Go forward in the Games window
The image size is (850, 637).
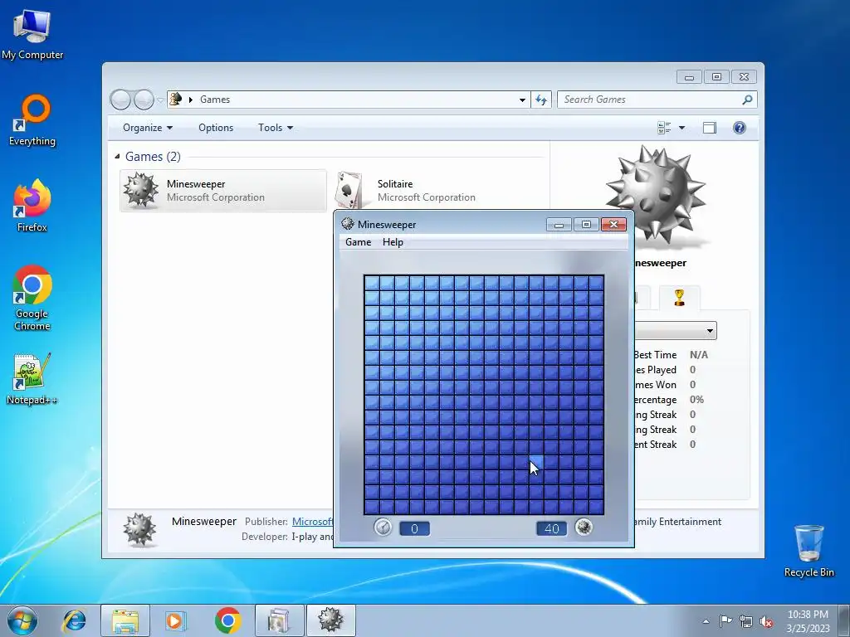click(x=143, y=100)
